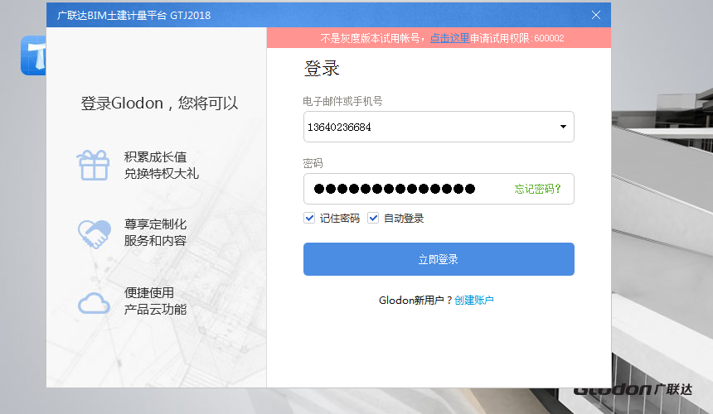Click the 电子邮件或手机号 label
Screen dimensions: 713x414
pyautogui.click(x=342, y=101)
